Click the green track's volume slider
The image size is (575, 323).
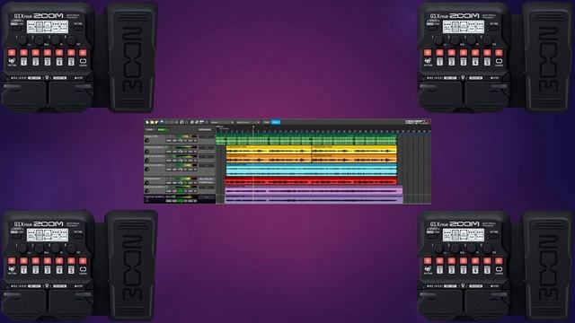pyautogui.click(x=186, y=136)
